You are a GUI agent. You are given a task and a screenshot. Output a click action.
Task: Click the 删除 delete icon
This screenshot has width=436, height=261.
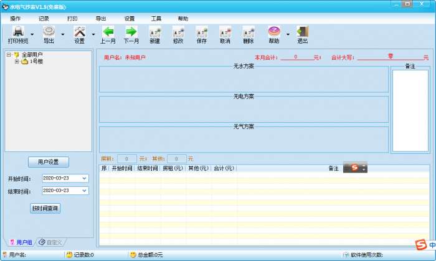(x=249, y=34)
